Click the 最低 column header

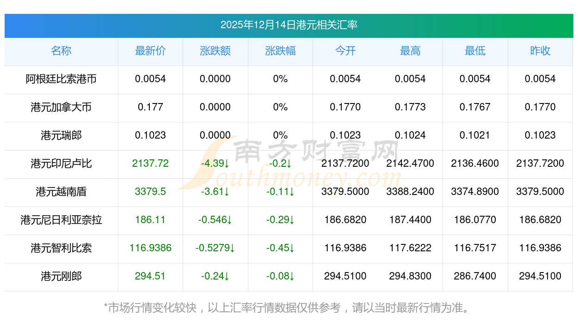475,51
